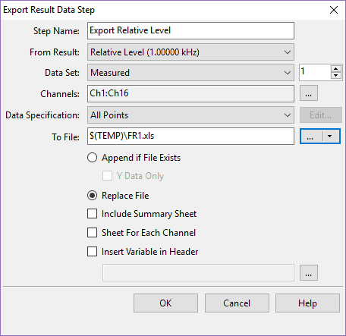Open the To File dropdown arrow
Screen dimensions: 346x336
point(330,137)
